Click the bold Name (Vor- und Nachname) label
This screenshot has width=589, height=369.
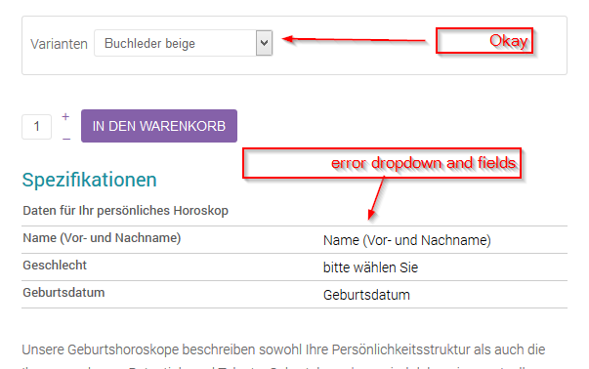pos(102,238)
